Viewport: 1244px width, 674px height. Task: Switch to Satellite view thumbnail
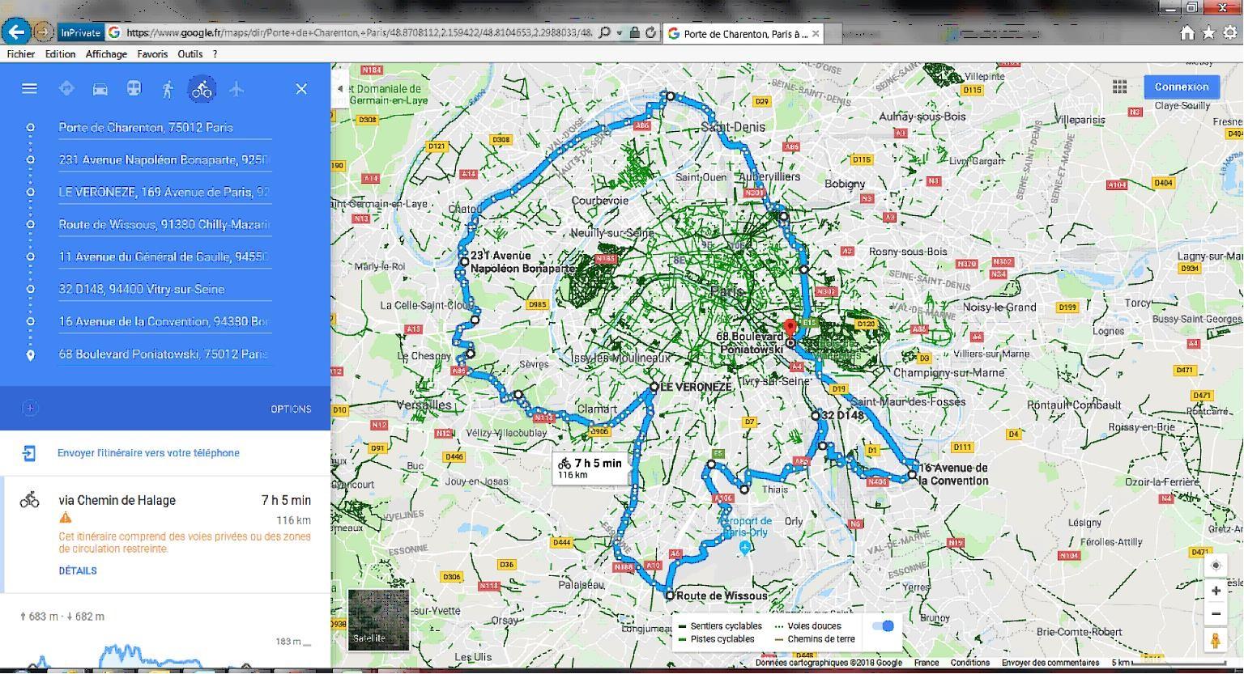point(378,620)
